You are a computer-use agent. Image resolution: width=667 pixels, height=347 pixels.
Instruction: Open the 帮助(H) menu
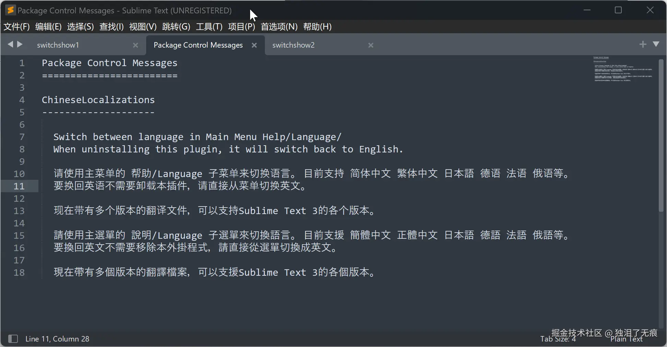[x=317, y=27]
